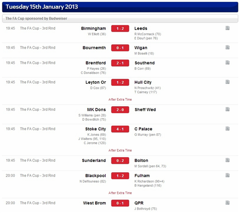Screen dimensions: 239x213
Task: Open the Birmingham team link
Action: pyautogui.click(x=93, y=29)
